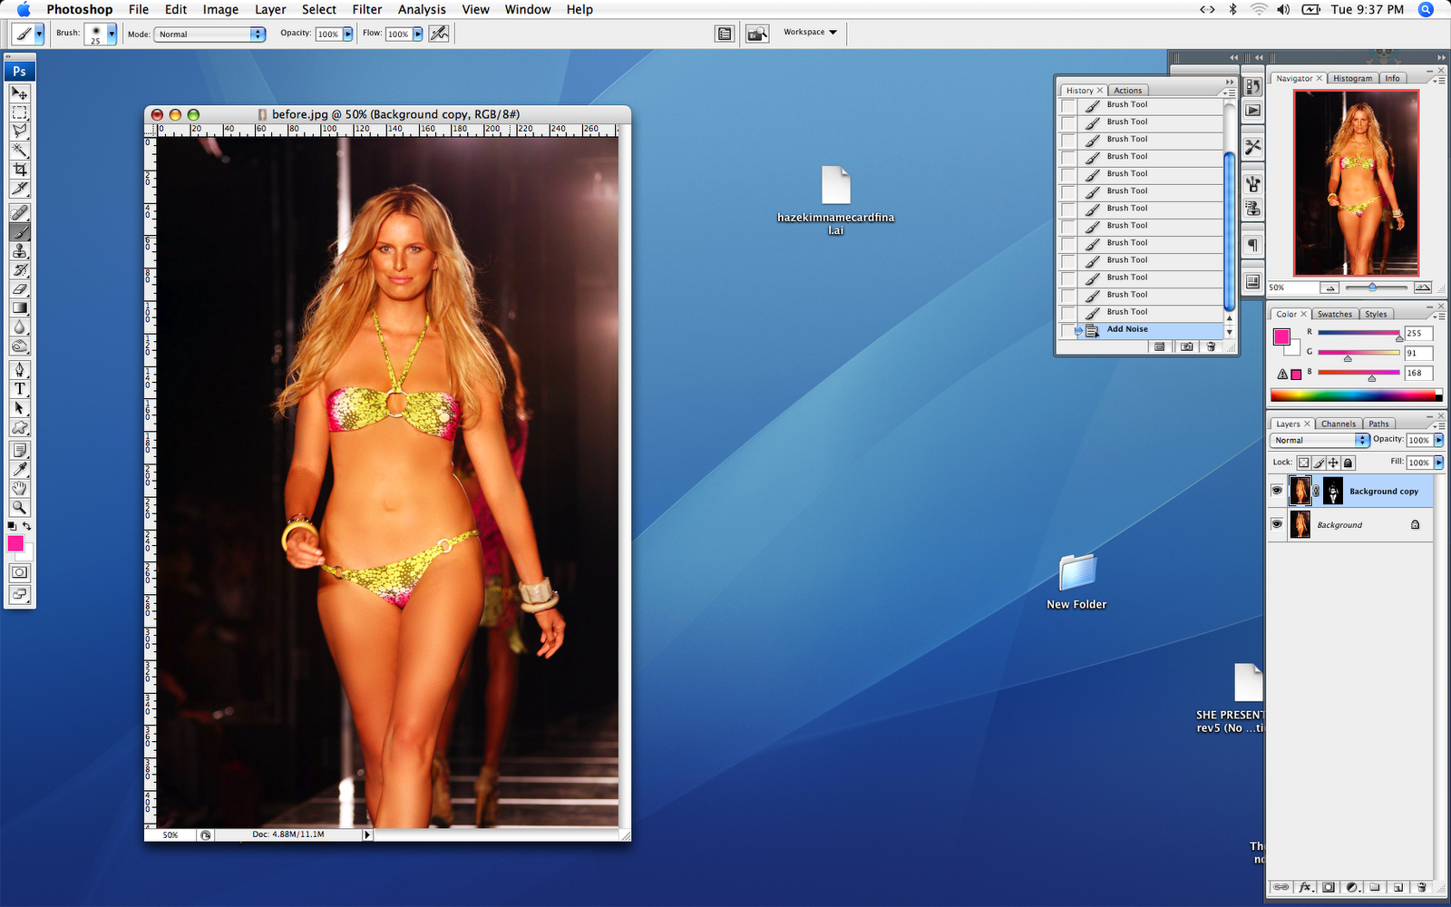Select the Eraser tool
Screen dimensions: 1451x907
pos(19,288)
